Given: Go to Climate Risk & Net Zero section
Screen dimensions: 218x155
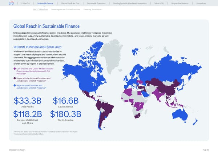Looking at the screenshot, I should pyautogui.click(x=71, y=4).
